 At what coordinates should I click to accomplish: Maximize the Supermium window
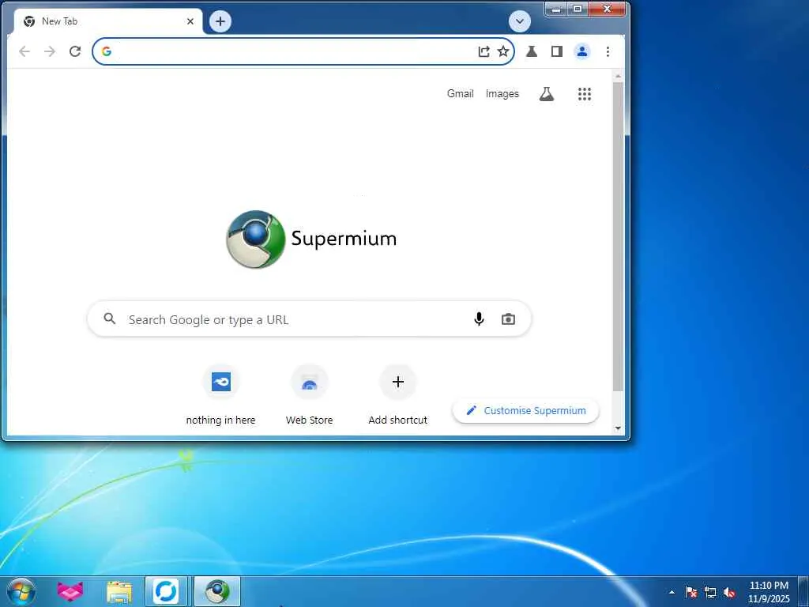[578, 9]
